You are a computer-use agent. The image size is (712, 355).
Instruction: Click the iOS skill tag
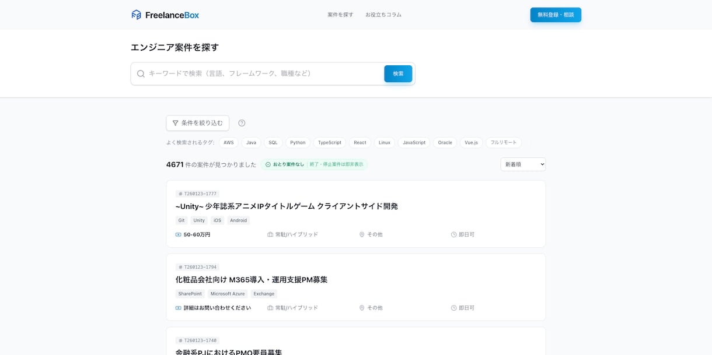point(218,220)
